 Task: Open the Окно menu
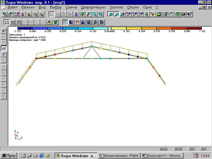[x=147, y=7]
